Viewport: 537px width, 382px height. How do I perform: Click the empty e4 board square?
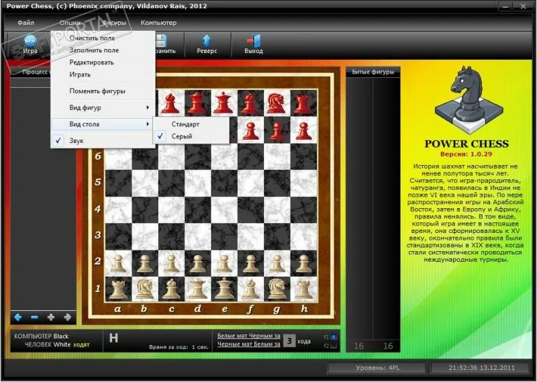point(224,209)
